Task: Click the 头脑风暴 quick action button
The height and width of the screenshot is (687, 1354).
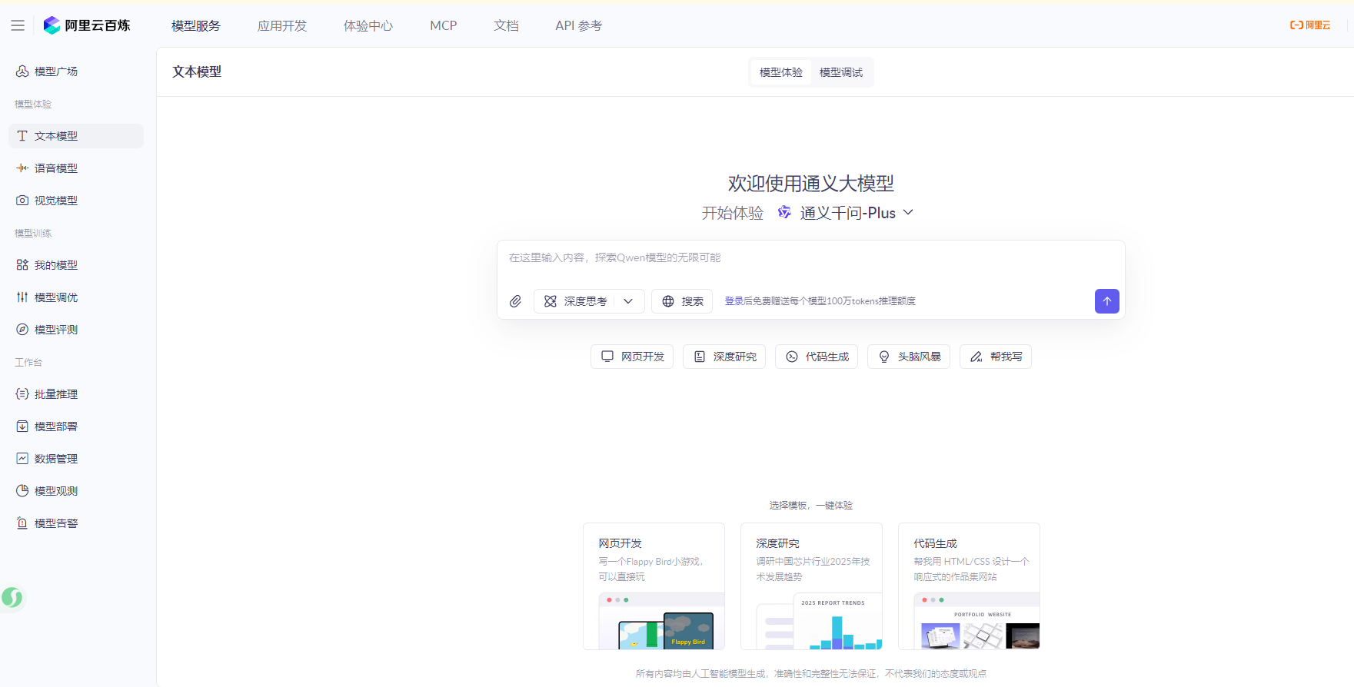Action: coord(909,357)
